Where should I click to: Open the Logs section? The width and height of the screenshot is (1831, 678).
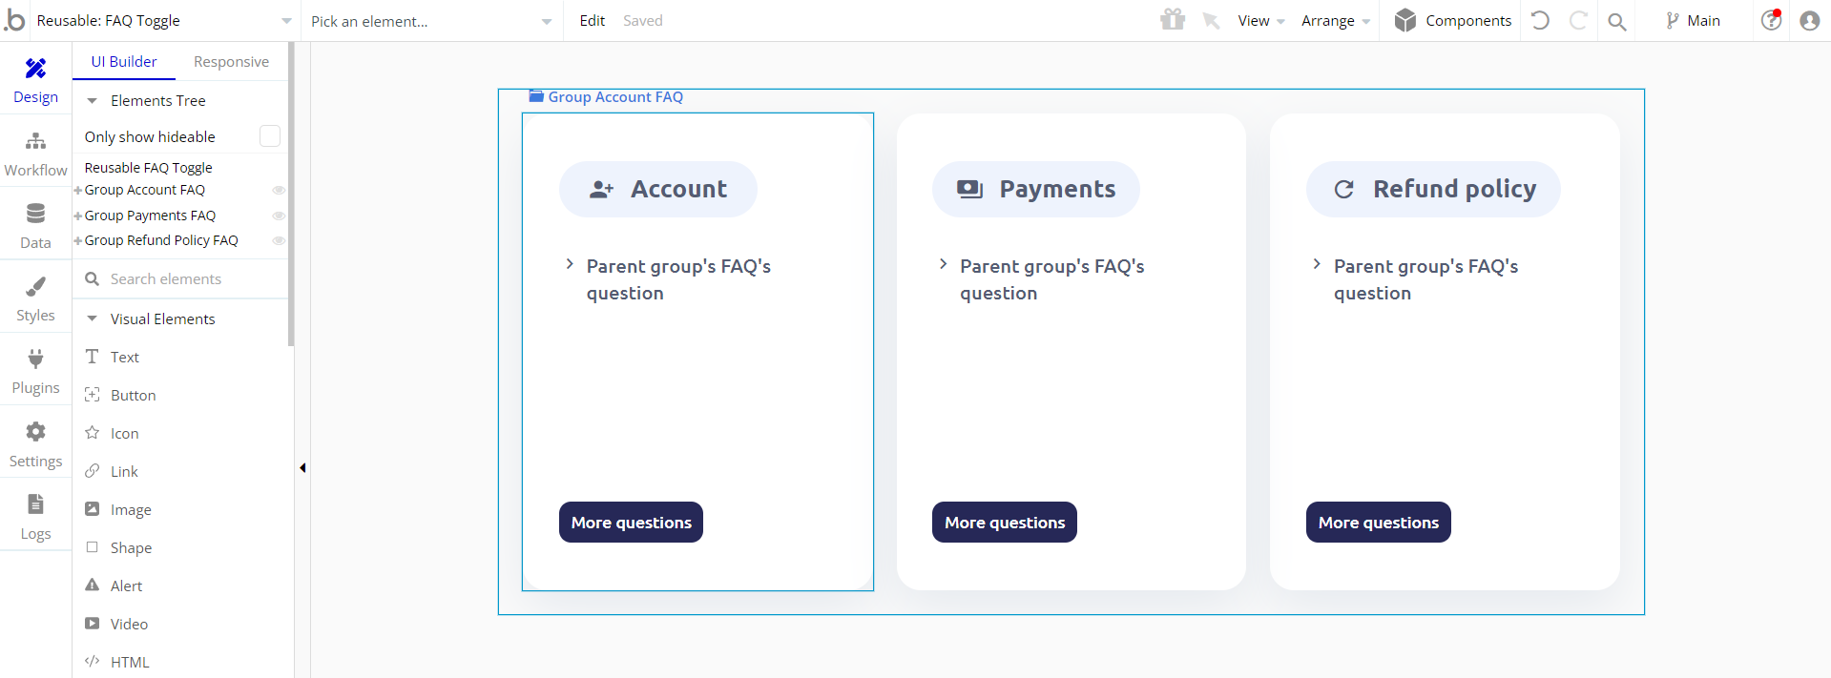click(x=35, y=517)
